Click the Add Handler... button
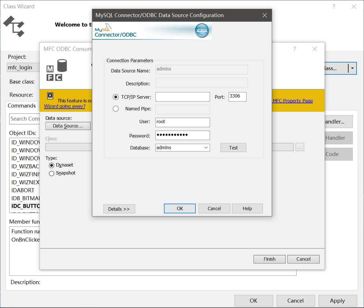 [x=339, y=121]
